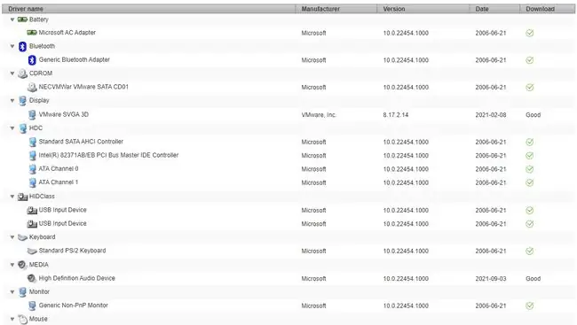Sort by Manufacturer column header

(x=336, y=9)
